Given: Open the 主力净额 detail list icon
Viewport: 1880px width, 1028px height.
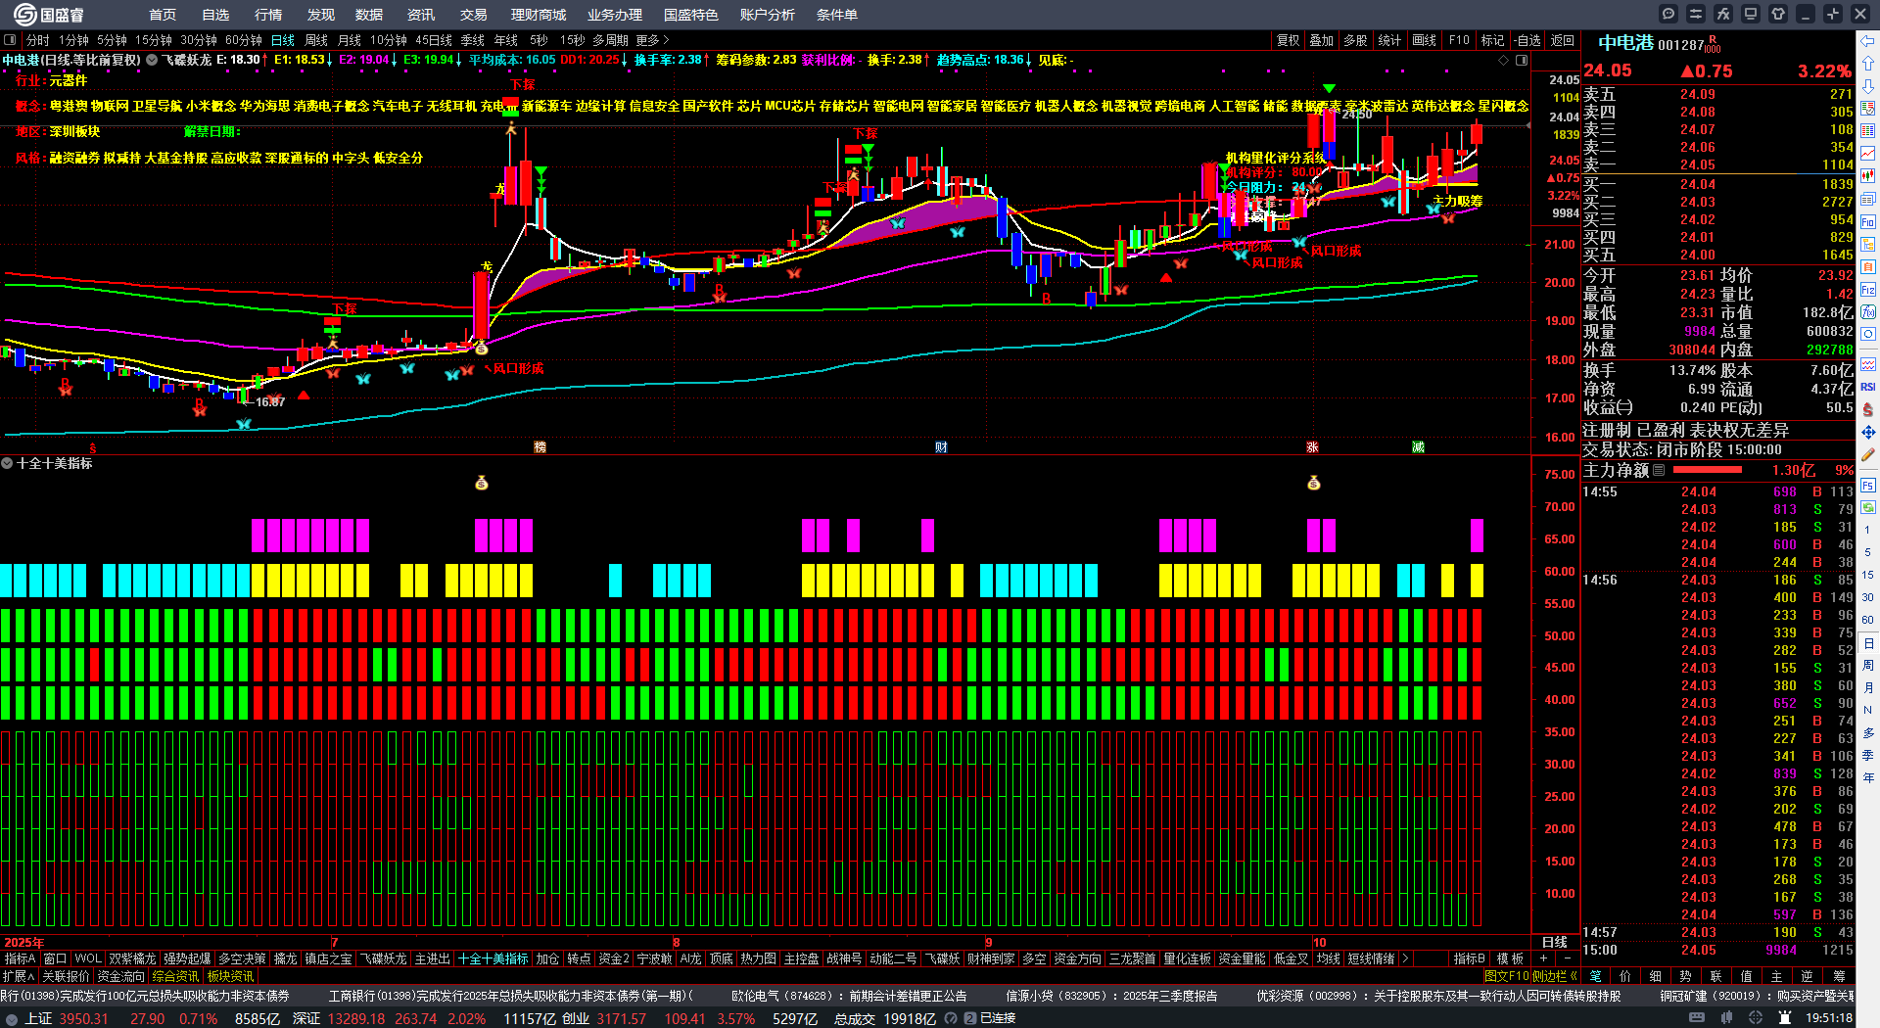Looking at the screenshot, I should coord(1659,470).
